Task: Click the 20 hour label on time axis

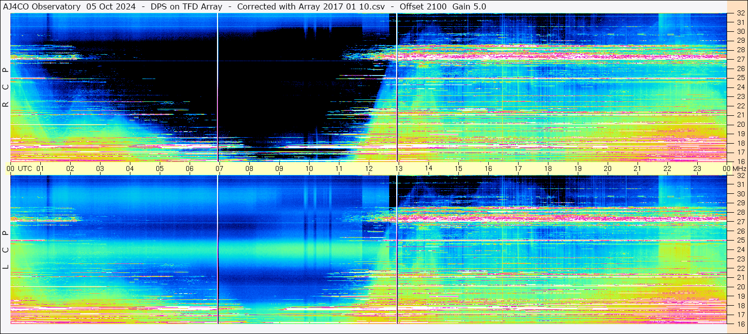Action: [x=608, y=168]
